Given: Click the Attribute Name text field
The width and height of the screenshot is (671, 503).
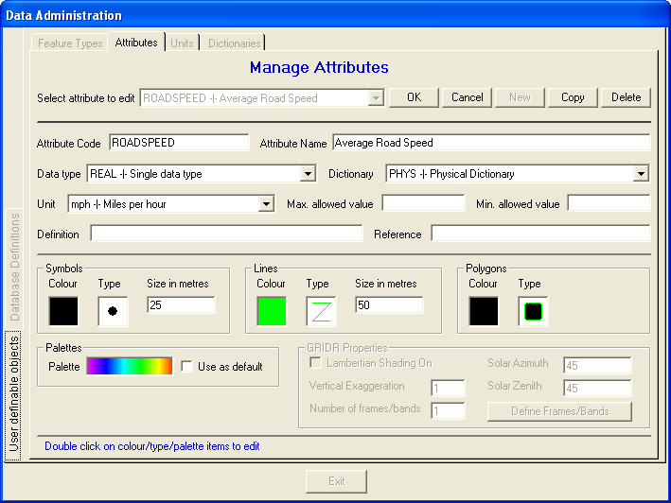Looking at the screenshot, I should tap(490, 143).
